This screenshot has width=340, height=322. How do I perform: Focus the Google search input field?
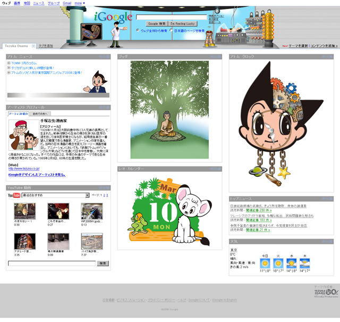(172, 17)
